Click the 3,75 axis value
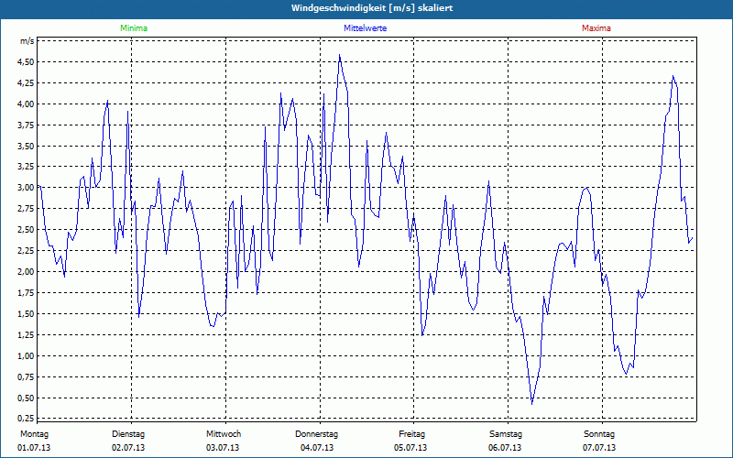The image size is (733, 458). coord(27,125)
